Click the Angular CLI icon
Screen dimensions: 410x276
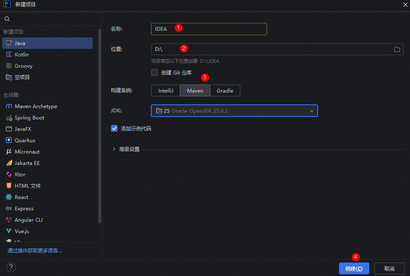[9, 220]
